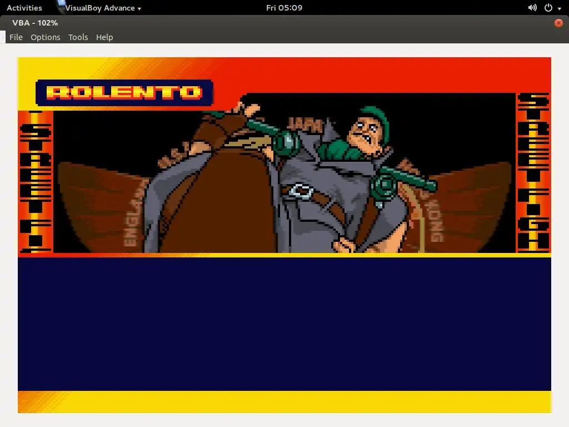Open the Help menu
The width and height of the screenshot is (569, 427).
pos(104,37)
